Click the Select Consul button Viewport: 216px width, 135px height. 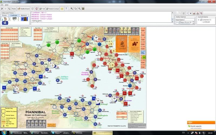click(x=52, y=9)
